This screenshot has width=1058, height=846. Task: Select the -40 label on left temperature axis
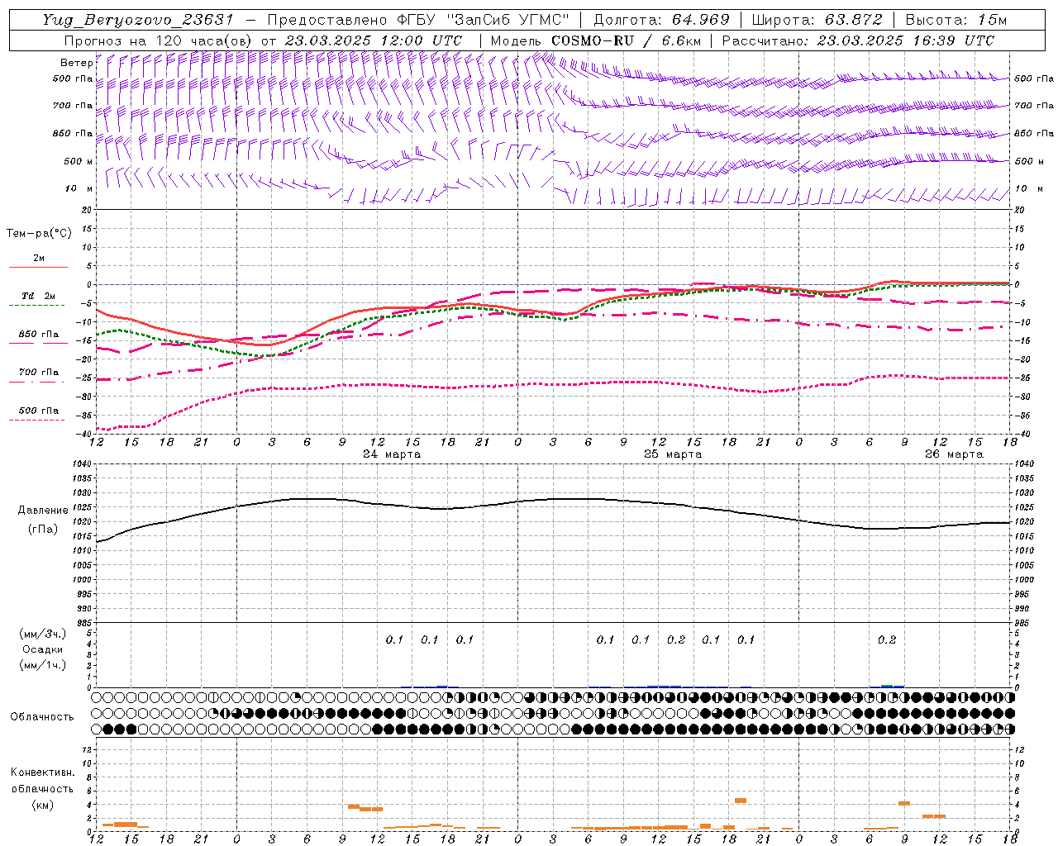click(x=85, y=434)
